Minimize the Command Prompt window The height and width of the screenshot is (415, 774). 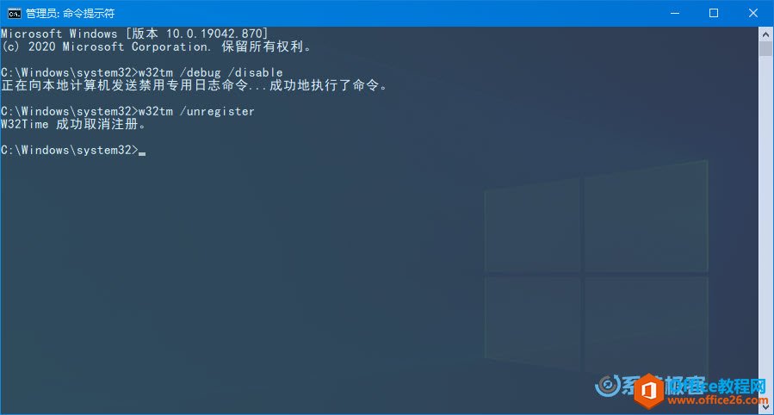[675, 13]
